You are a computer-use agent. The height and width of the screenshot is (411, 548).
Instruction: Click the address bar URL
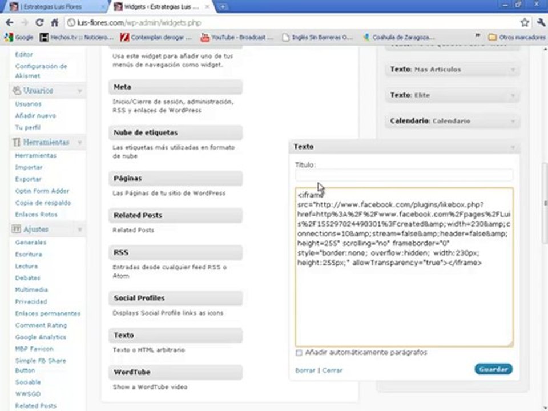tap(139, 23)
